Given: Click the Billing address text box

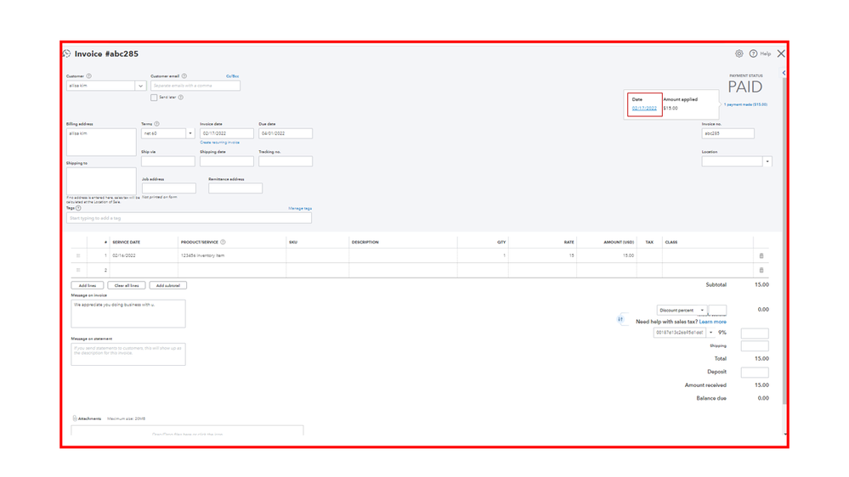Looking at the screenshot, I should [x=101, y=143].
